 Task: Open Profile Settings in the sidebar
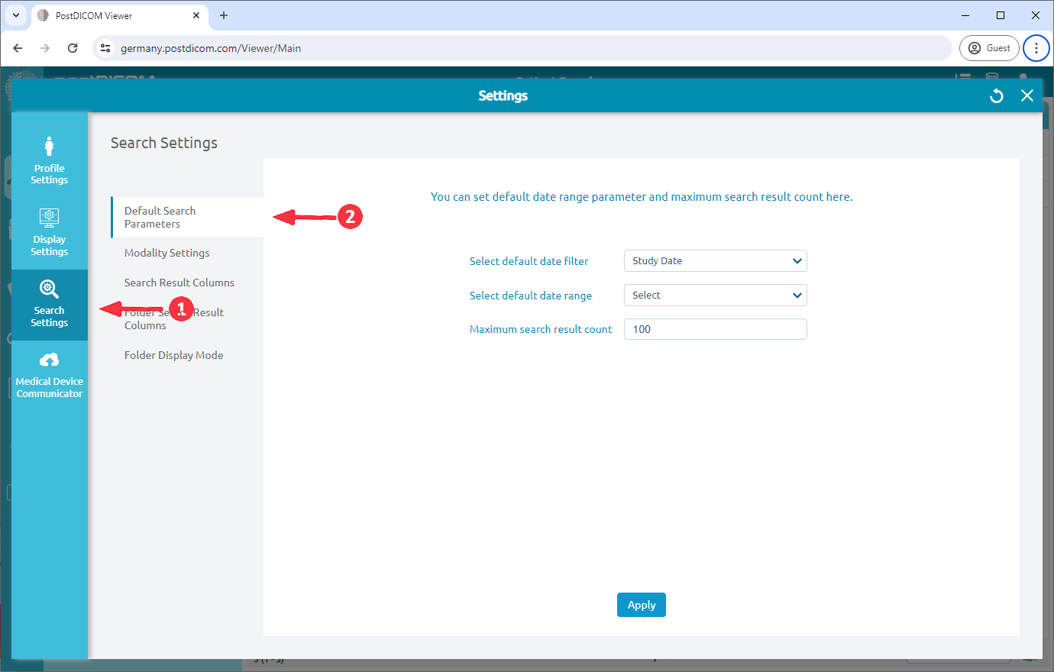coord(49,158)
